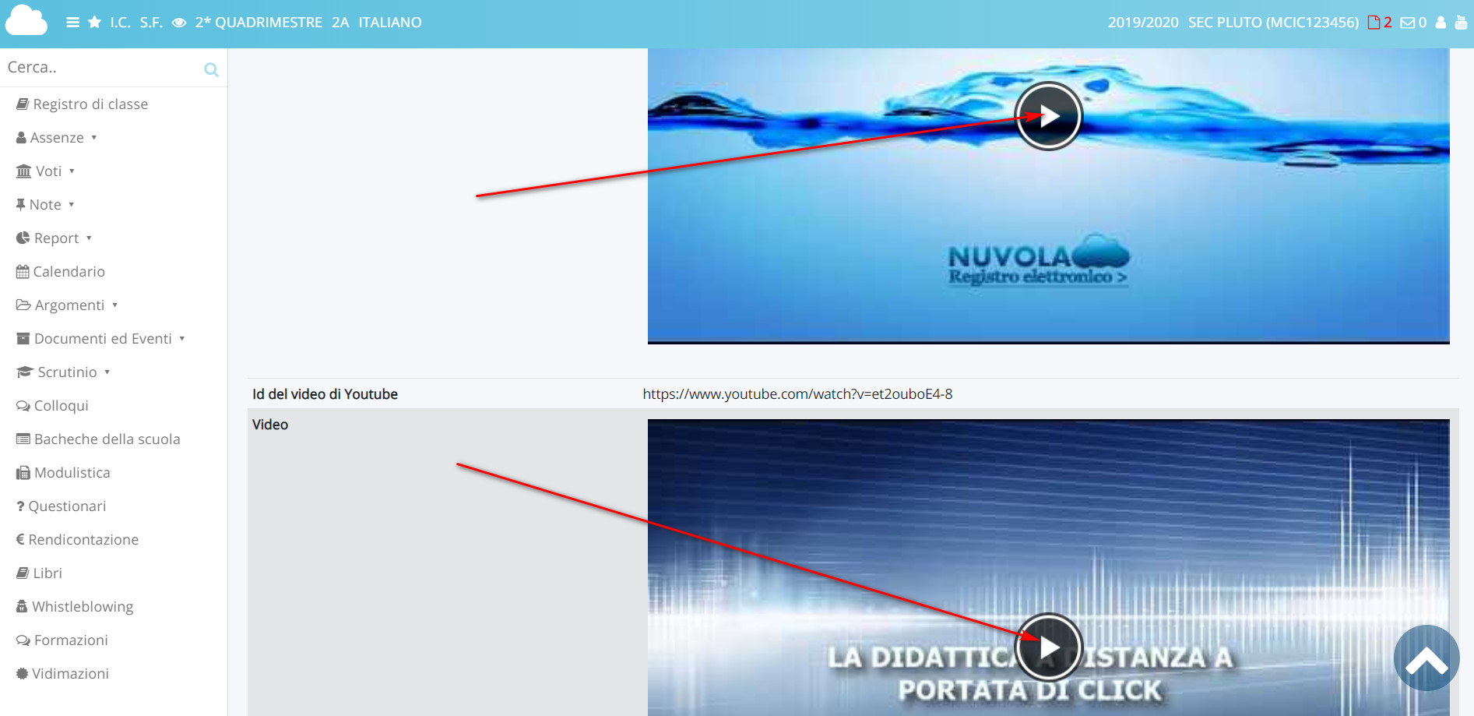Viewport: 1474px width, 716px height.
Task: Open Calendario
Action: pyautogui.click(x=61, y=272)
